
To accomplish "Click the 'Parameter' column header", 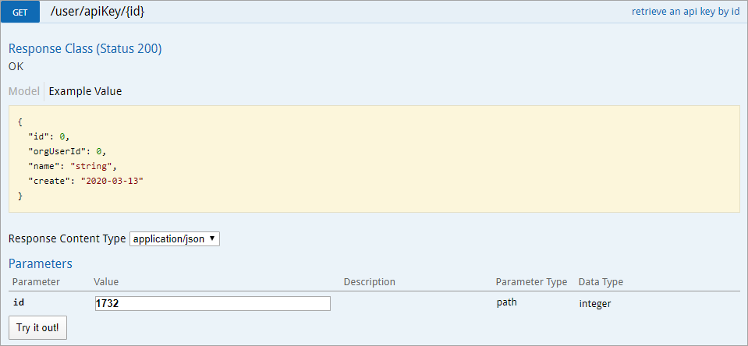I will pos(36,281).
